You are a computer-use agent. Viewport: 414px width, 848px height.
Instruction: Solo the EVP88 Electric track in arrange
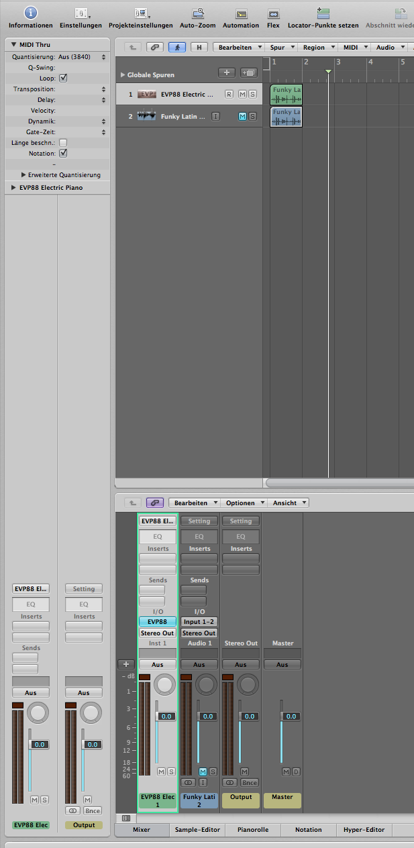tap(252, 95)
